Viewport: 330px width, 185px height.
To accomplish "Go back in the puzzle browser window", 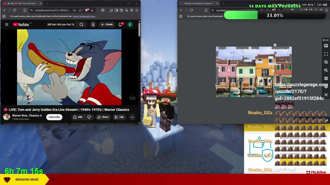I will (181, 10).
